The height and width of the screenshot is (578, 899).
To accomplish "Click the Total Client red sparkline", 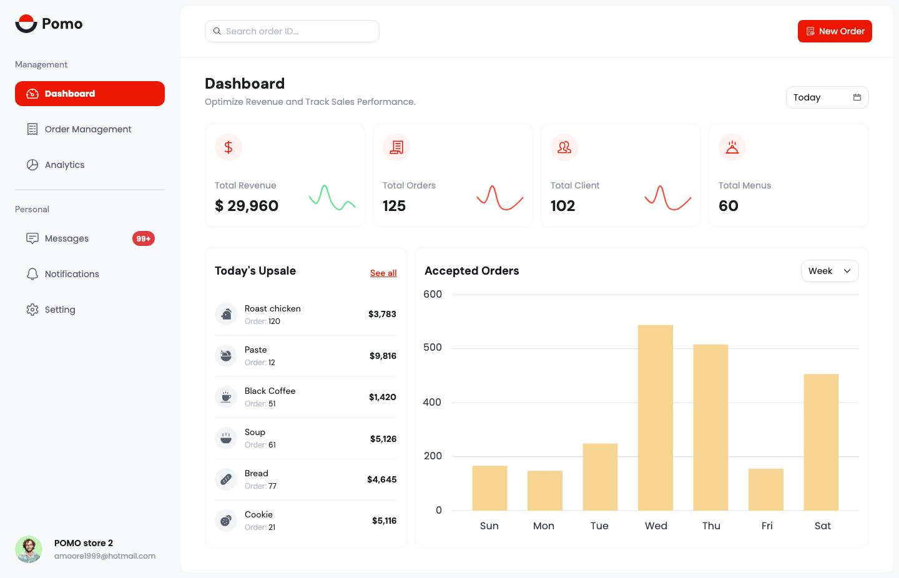I will (x=668, y=198).
